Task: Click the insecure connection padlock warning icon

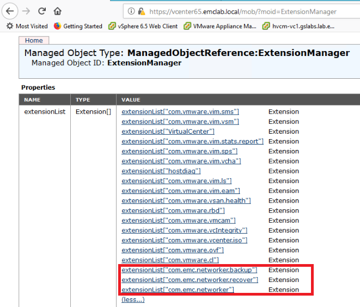Action: click(x=141, y=11)
